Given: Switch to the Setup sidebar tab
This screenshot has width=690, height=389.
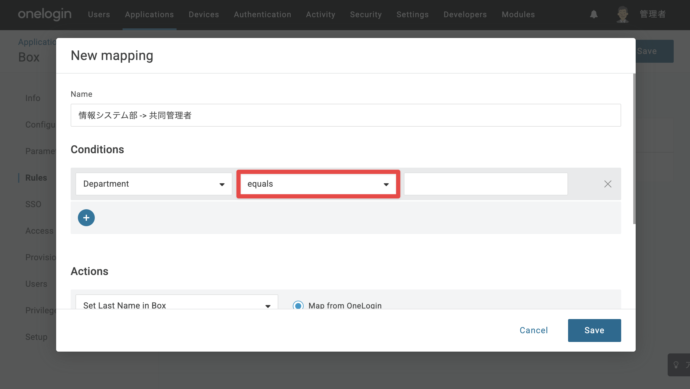Looking at the screenshot, I should coord(36,337).
